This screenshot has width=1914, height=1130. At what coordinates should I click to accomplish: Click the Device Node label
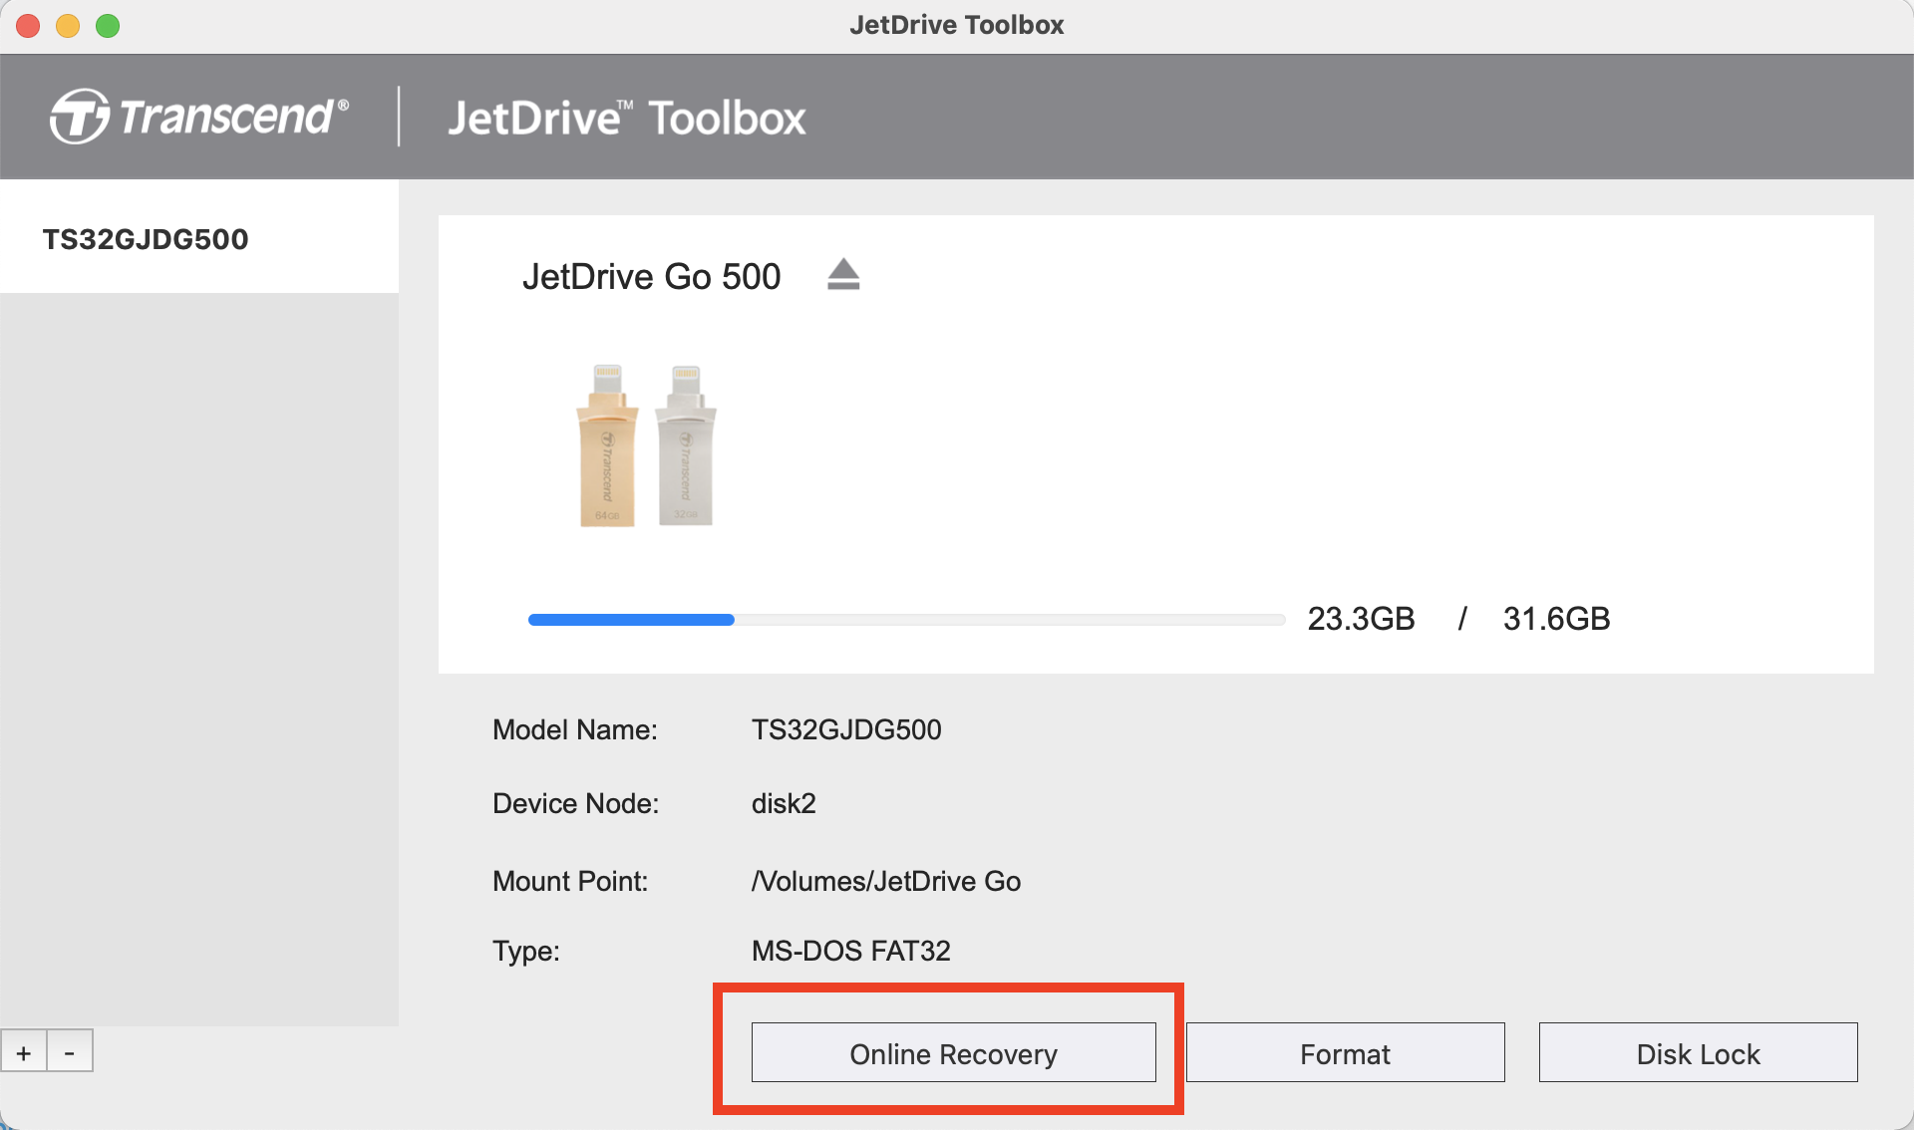tap(576, 803)
